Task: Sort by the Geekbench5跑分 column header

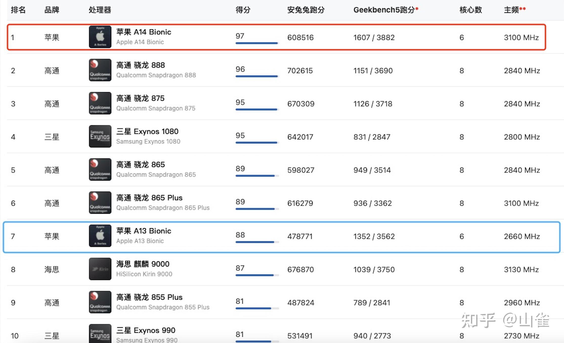Action: (x=386, y=10)
